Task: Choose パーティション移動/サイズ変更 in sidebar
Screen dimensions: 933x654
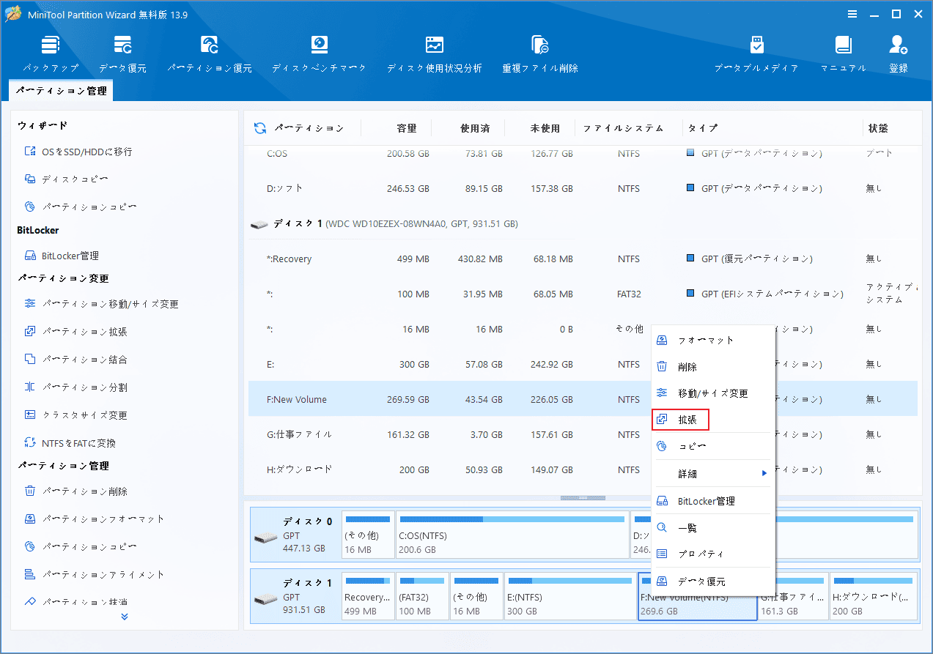Action: 101,304
